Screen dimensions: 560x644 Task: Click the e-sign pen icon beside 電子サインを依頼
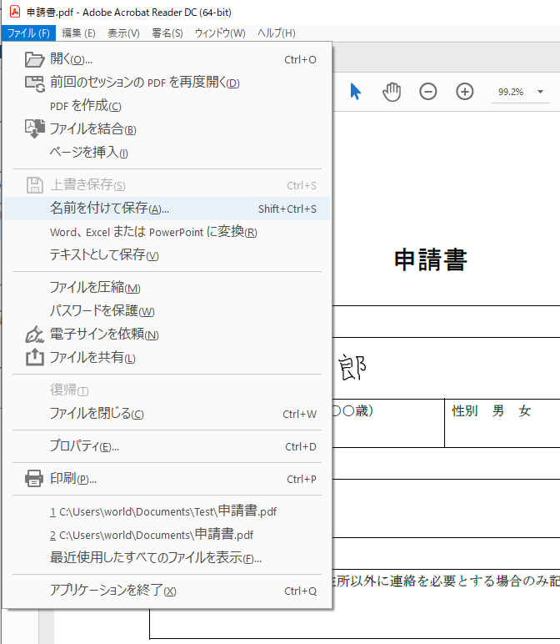34,335
